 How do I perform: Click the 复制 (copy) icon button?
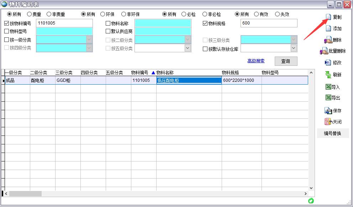point(329,17)
